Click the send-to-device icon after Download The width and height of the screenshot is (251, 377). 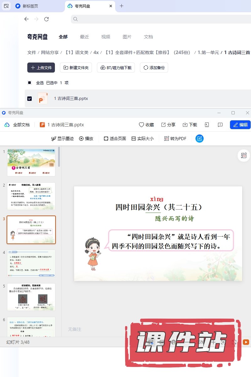tap(207, 125)
